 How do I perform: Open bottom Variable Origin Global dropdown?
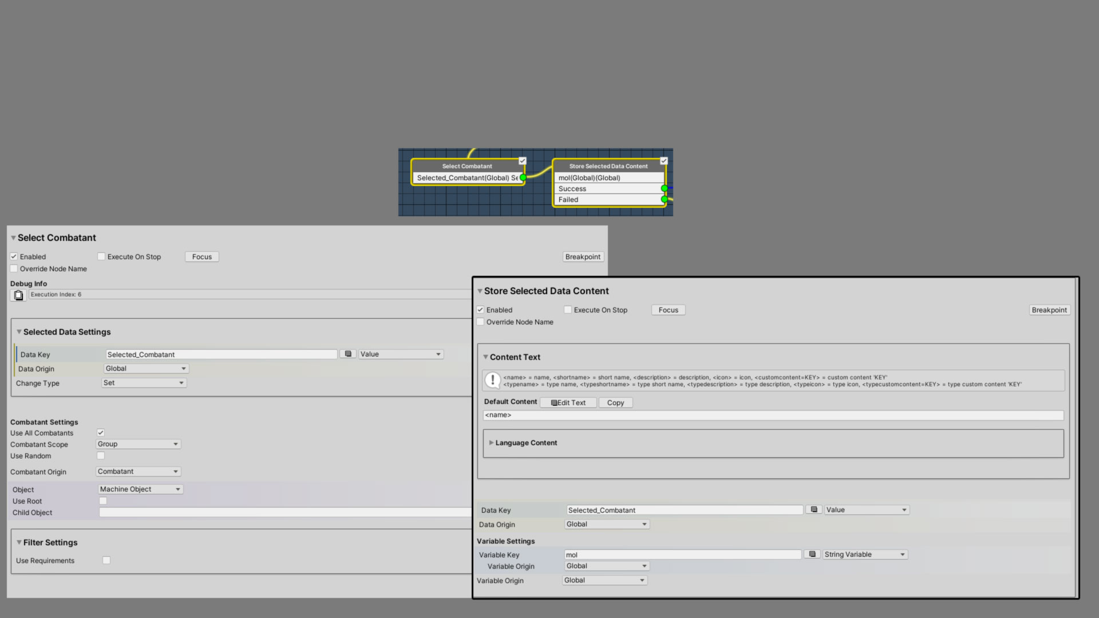605,580
